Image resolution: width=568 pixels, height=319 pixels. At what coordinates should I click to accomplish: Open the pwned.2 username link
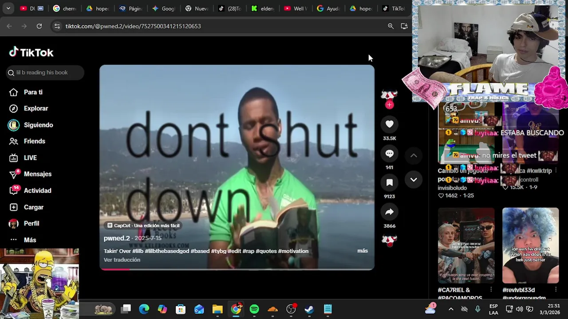117,238
